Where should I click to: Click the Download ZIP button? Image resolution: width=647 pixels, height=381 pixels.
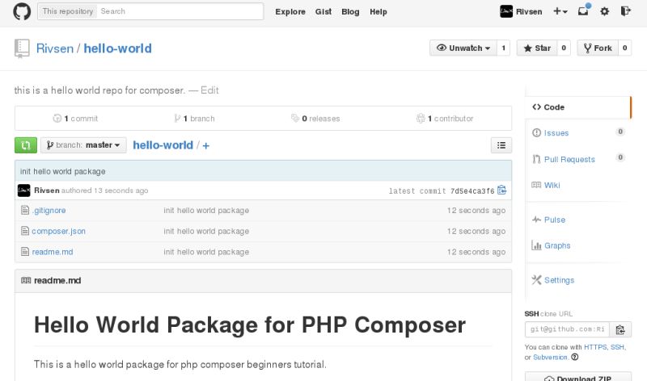[x=578, y=377]
